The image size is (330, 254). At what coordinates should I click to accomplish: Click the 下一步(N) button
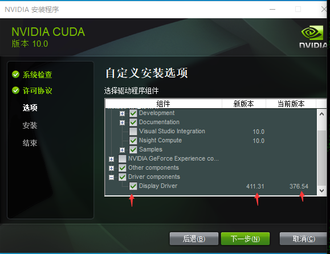coord(245,239)
